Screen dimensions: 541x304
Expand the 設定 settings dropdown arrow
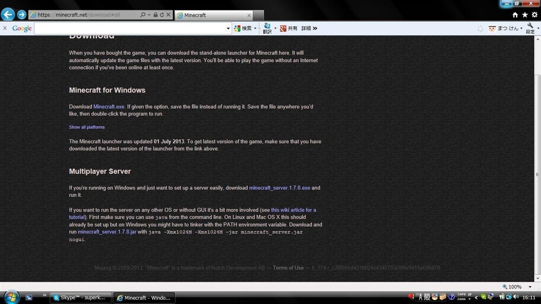pos(538,28)
